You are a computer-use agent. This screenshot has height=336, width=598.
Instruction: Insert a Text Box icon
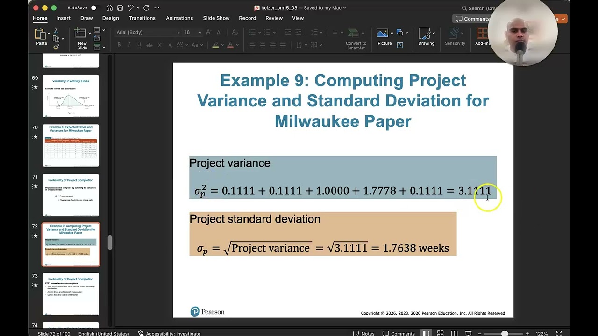pyautogui.click(x=400, y=45)
